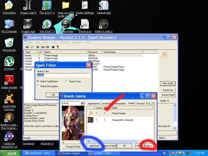The image size is (208, 156).
Task: Tick the Match Description checkbox
Action: (38, 86)
